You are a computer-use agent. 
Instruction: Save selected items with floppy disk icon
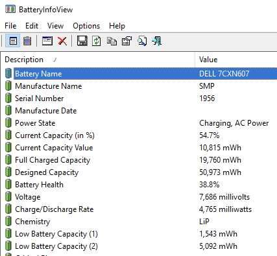(82, 41)
